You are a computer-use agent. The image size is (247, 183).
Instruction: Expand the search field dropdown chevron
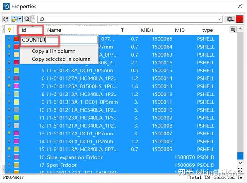tap(219, 19)
